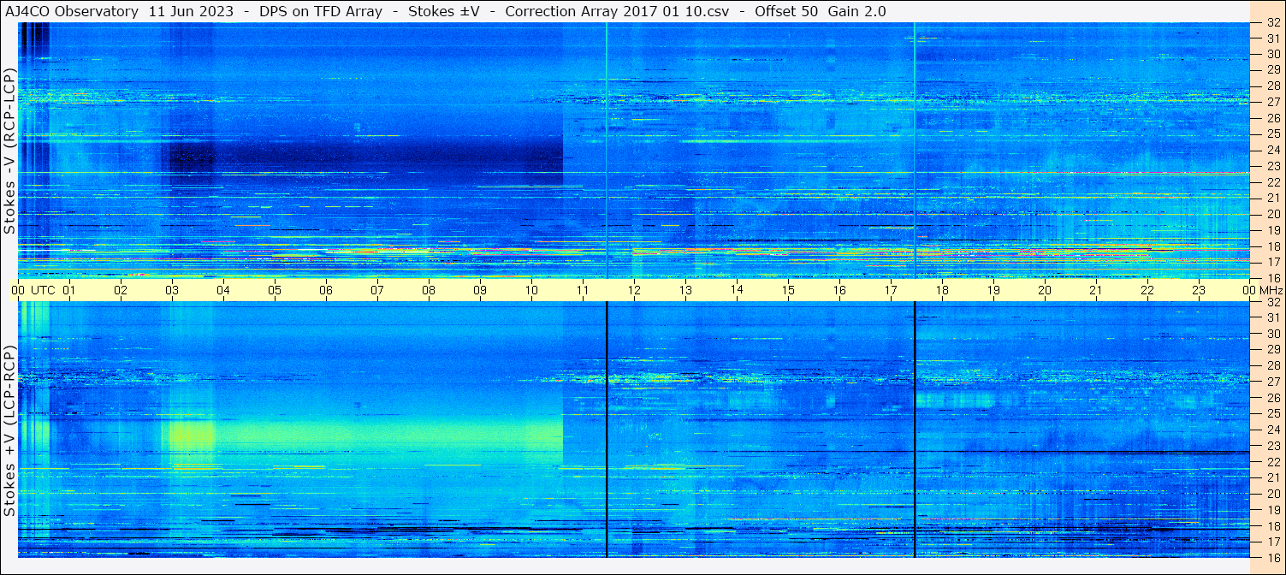The image size is (1286, 575).
Task: Click 28 MHz label of Stokes -V panel
Action: (x=1273, y=86)
